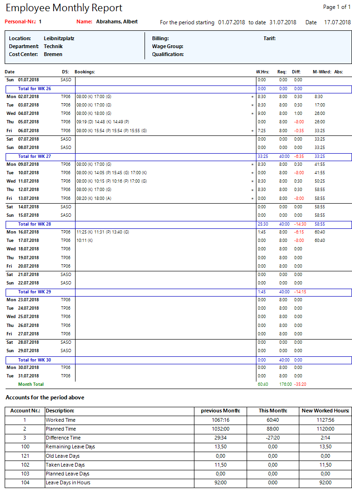Click the month total 176:00 required hours
Image resolution: width=352 pixels, height=489 pixels.
pyautogui.click(x=285, y=384)
